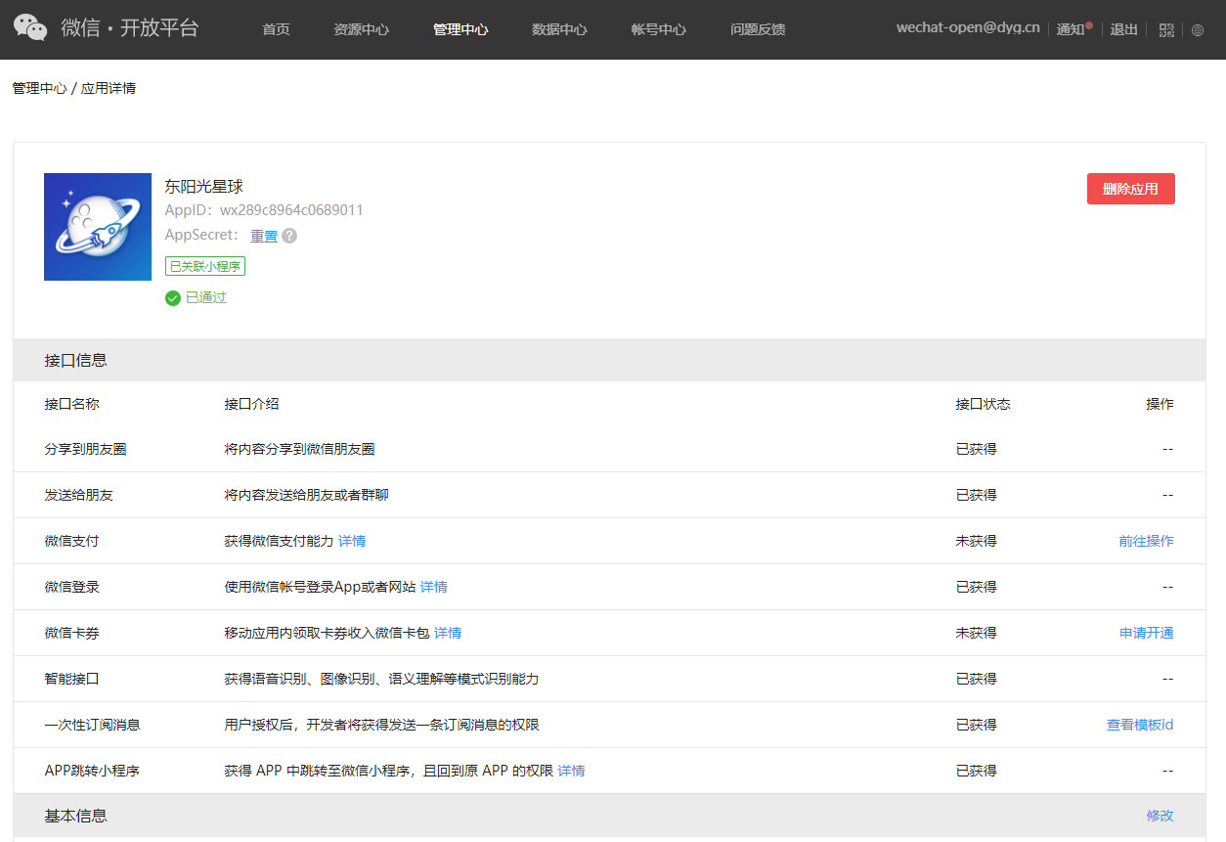Open the 通知 notifications link
Screen dimensions: 1226x842
coord(1071,29)
